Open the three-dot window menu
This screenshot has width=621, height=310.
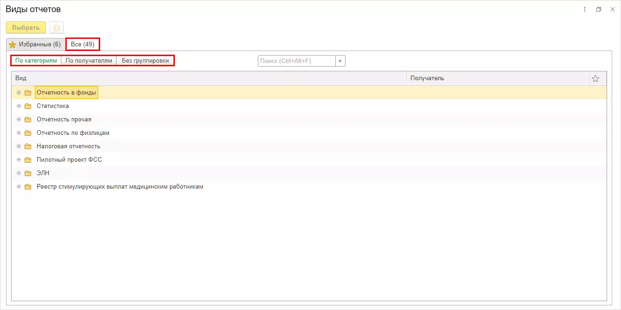[x=585, y=9]
